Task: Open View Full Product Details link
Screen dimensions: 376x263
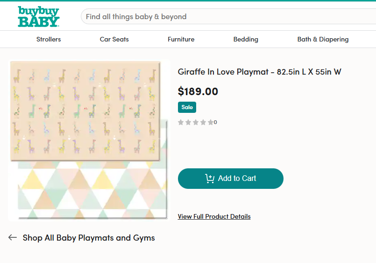Action: coord(214,216)
